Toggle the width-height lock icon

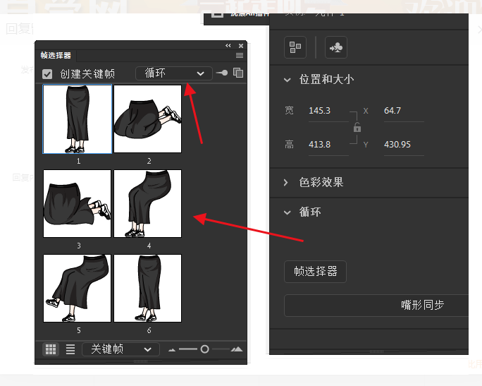[357, 128]
